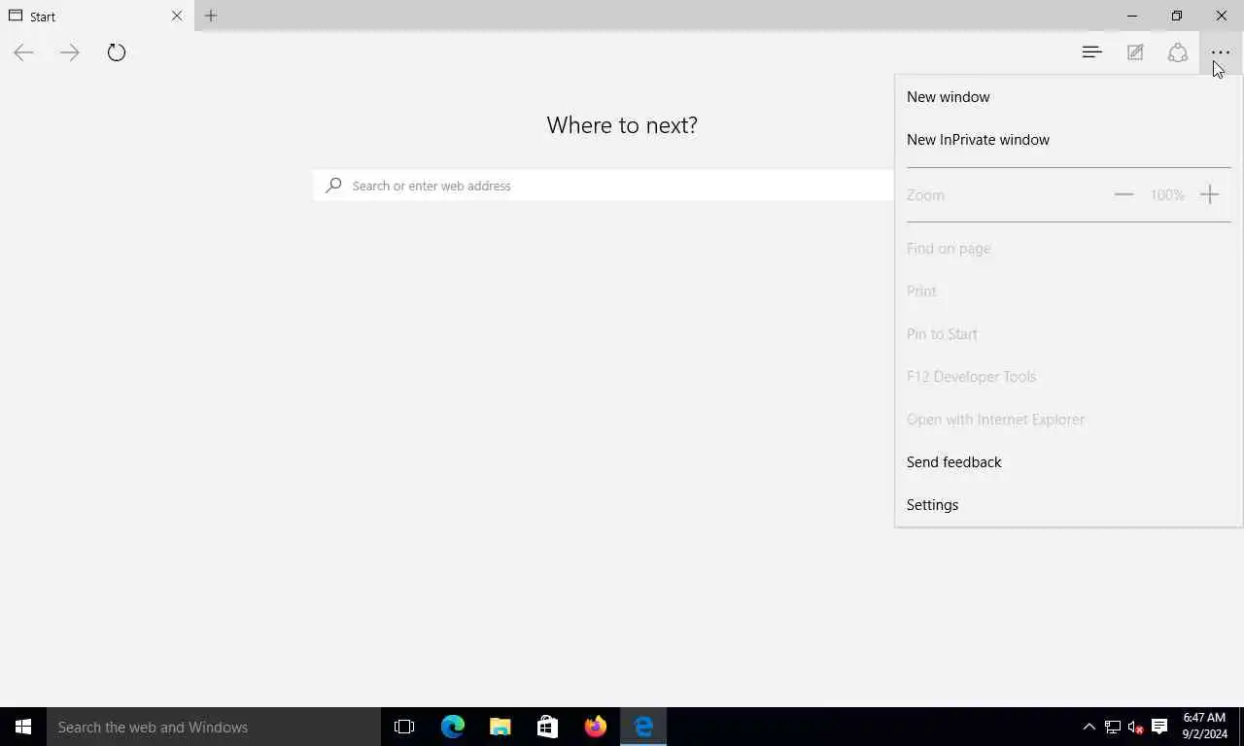Open network status tray icon
The height and width of the screenshot is (746, 1244).
click(x=1113, y=727)
